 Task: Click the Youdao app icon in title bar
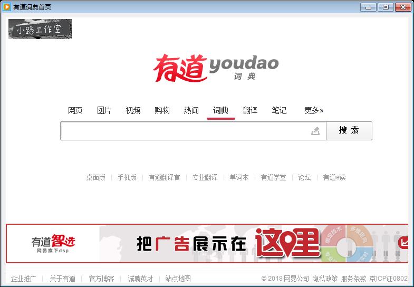(6, 7)
